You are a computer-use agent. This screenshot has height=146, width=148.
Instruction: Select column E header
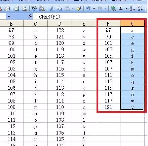(x=84, y=24)
